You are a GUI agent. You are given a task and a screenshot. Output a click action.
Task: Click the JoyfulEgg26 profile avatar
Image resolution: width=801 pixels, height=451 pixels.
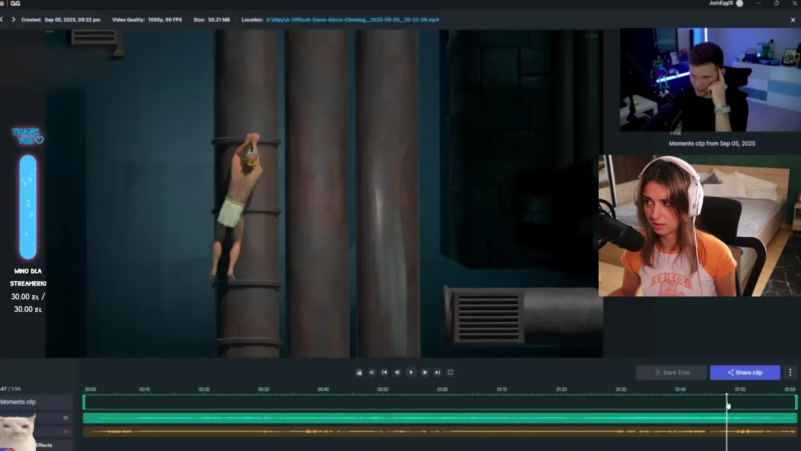click(x=740, y=3)
